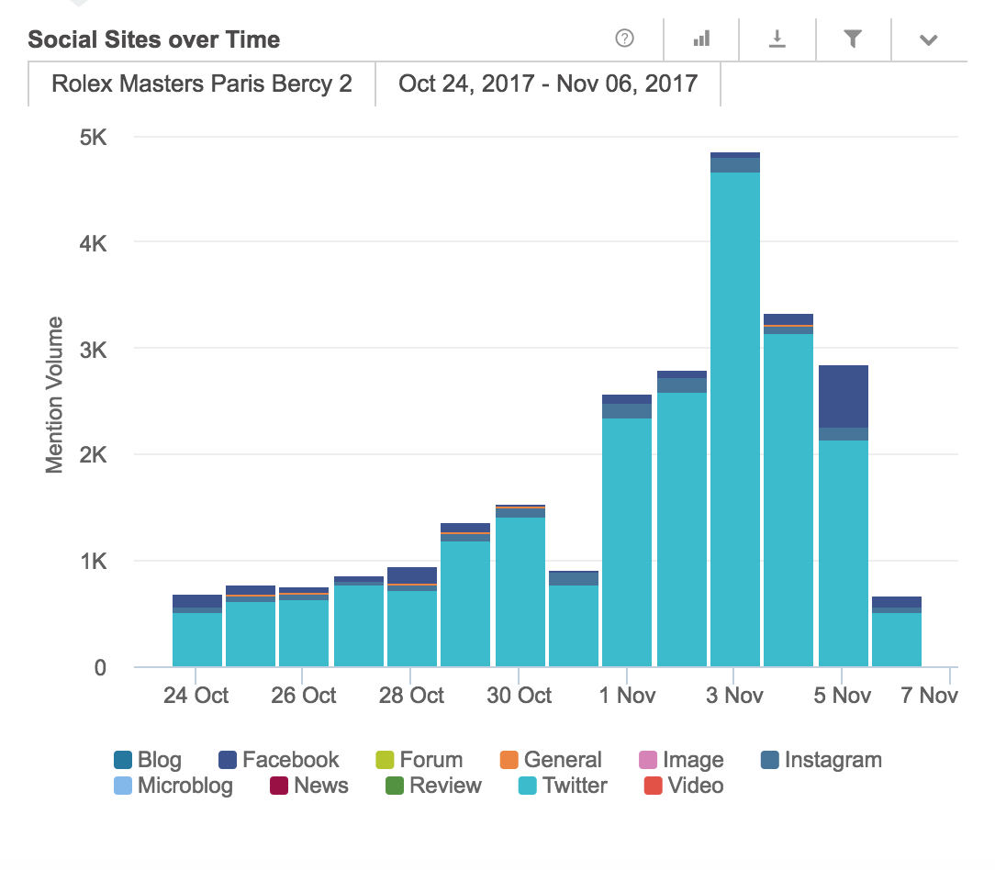
Task: Open the help question mark icon
Action: [x=625, y=39]
